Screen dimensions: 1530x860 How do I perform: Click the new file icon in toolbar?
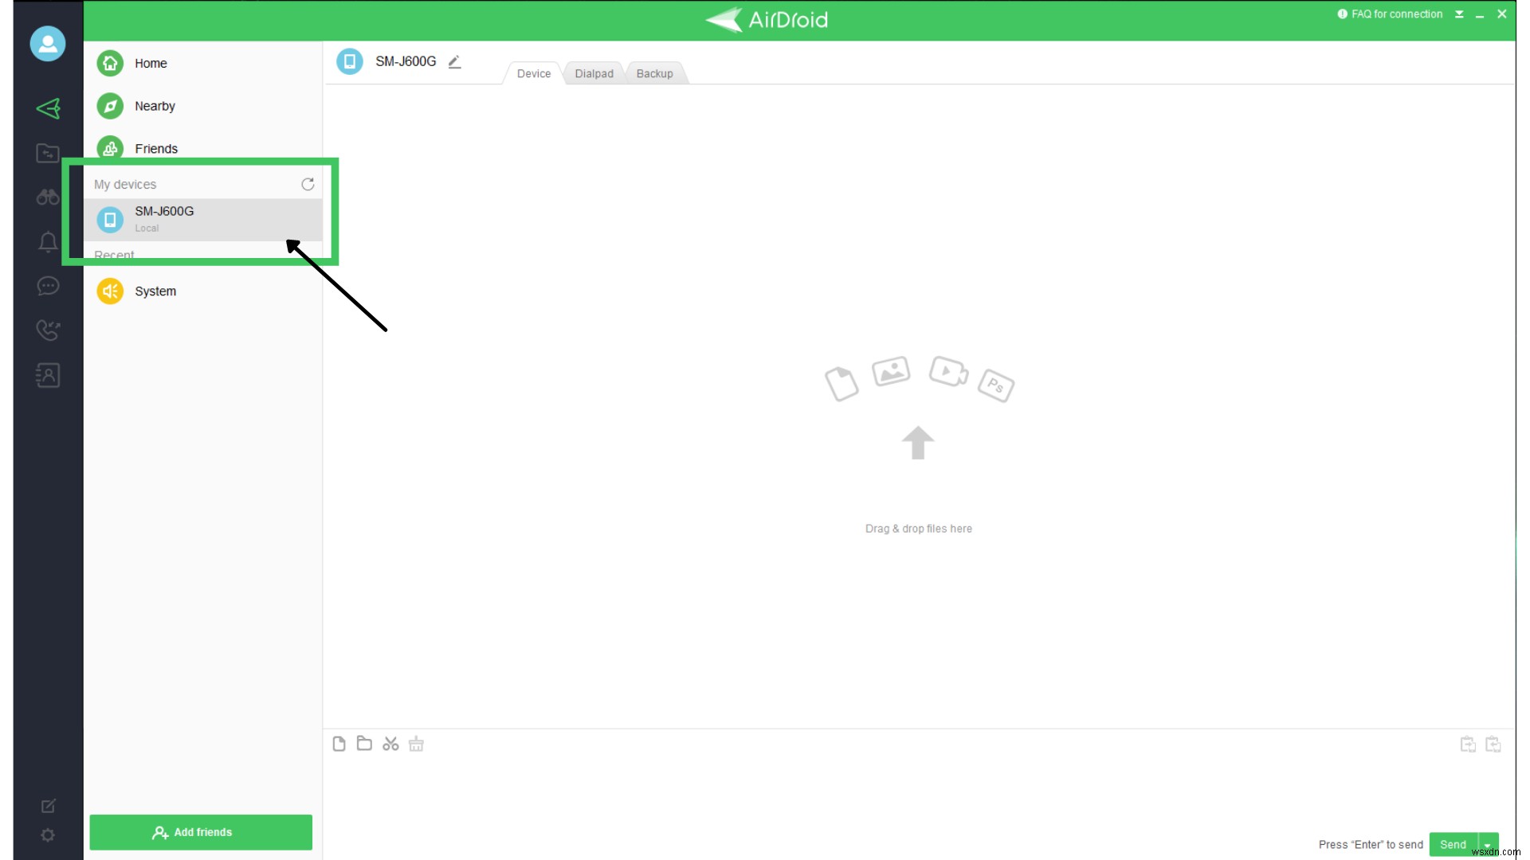pyautogui.click(x=339, y=744)
